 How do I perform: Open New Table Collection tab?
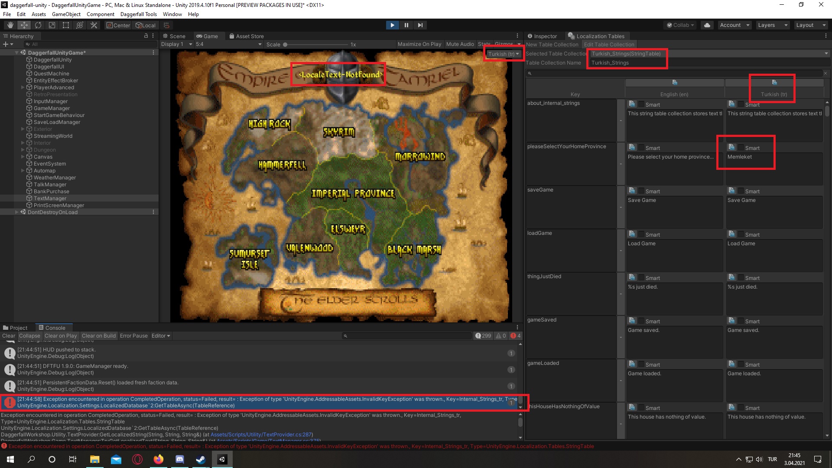552,45
